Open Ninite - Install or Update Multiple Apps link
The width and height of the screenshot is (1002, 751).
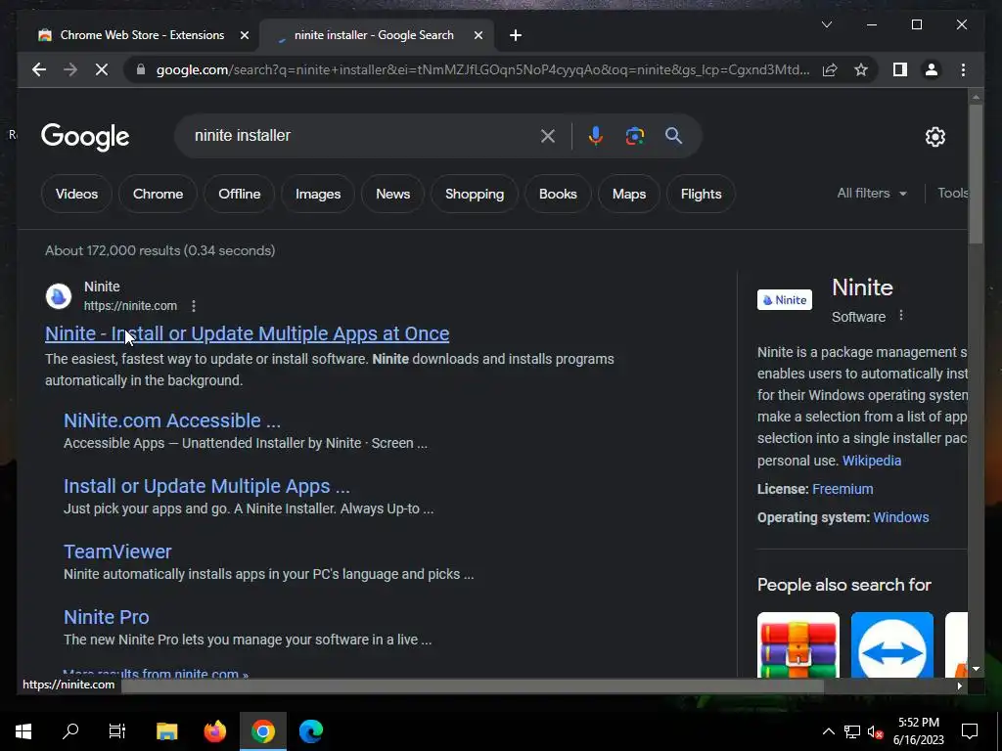(x=247, y=333)
